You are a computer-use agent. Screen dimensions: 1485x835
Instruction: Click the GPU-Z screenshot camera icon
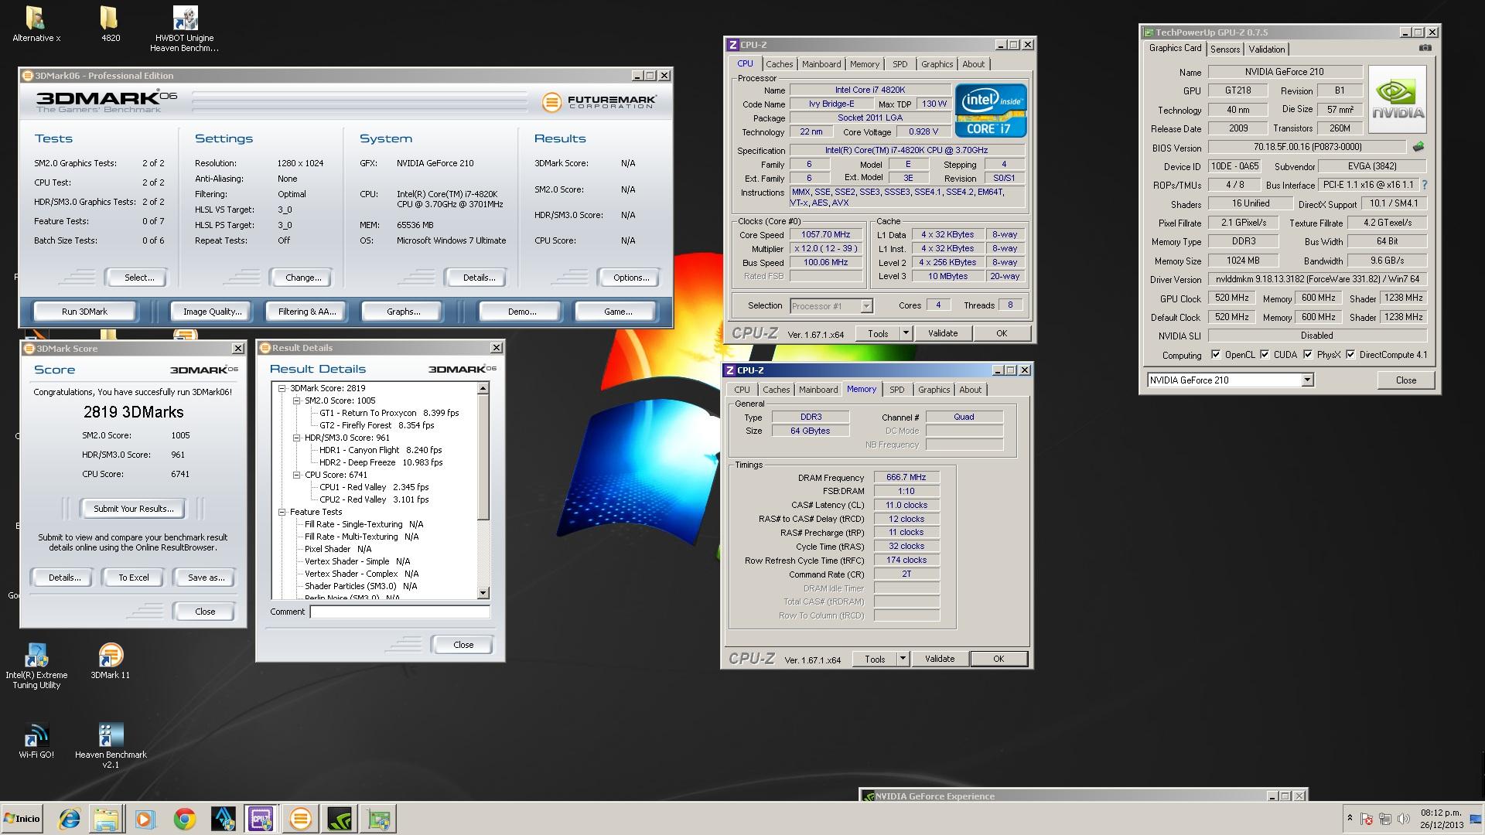click(x=1425, y=48)
